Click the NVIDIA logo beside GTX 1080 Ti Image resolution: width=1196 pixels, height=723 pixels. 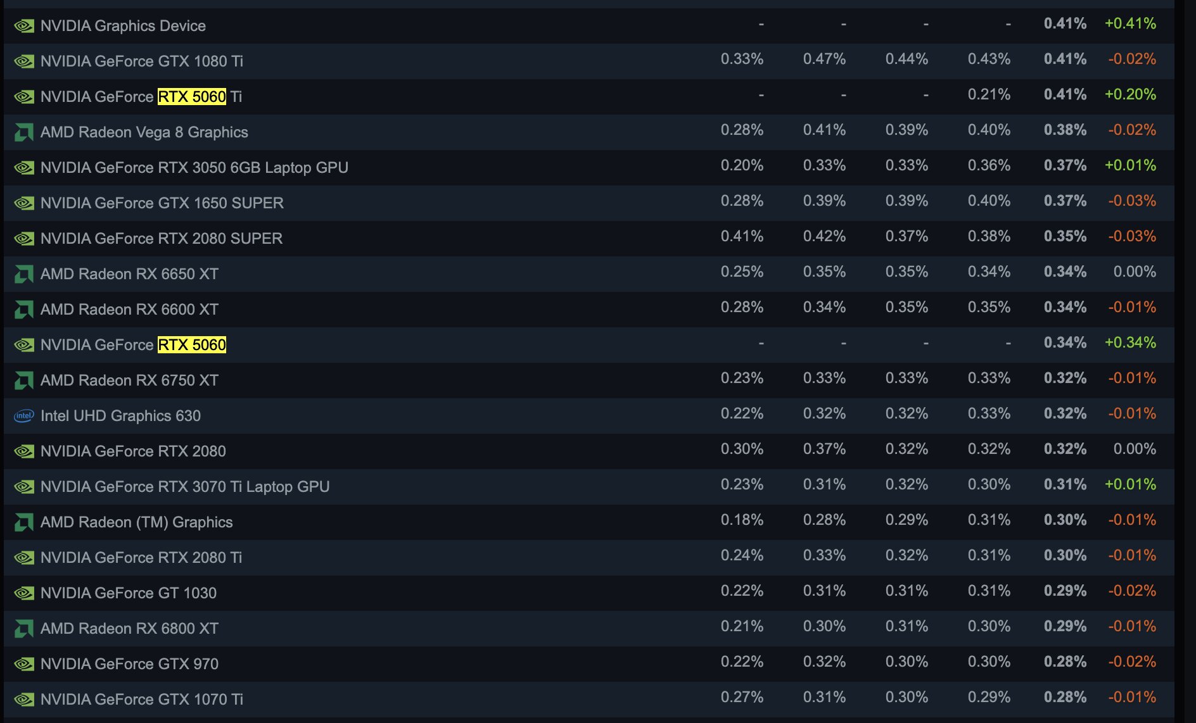(24, 61)
